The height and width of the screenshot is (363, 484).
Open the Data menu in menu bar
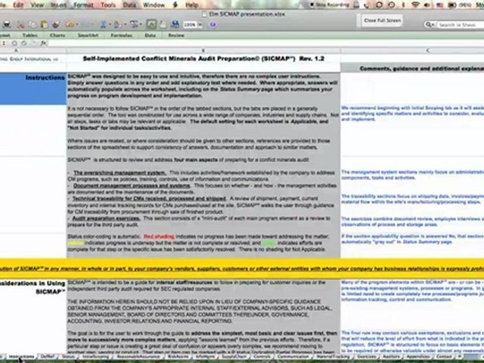pyautogui.click(x=130, y=5)
